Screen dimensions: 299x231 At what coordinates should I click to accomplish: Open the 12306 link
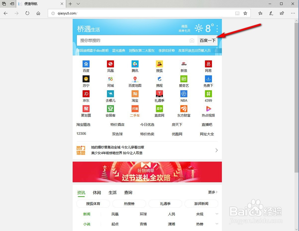[81, 134]
